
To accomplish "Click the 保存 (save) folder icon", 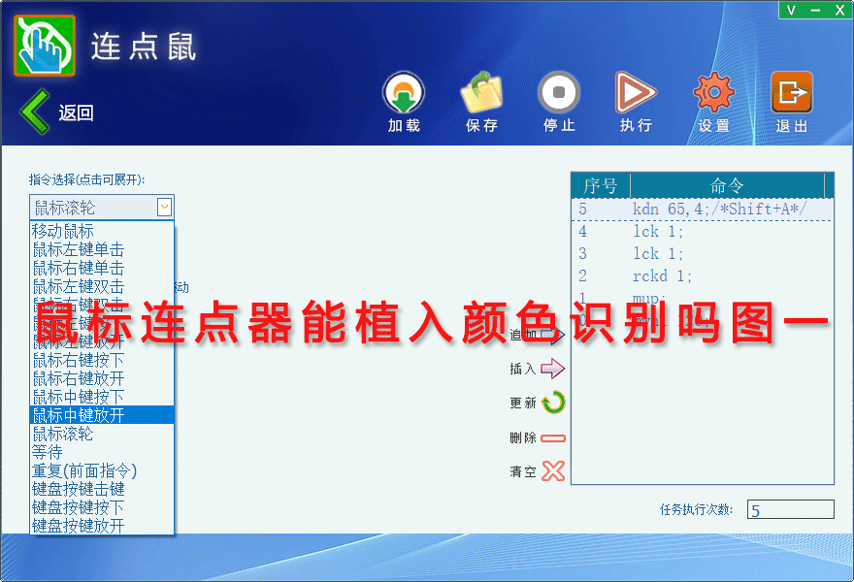I will point(481,93).
